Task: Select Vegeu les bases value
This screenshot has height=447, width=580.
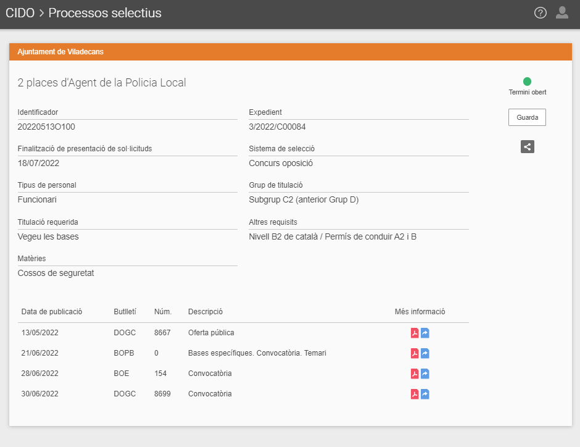Action: (48, 237)
